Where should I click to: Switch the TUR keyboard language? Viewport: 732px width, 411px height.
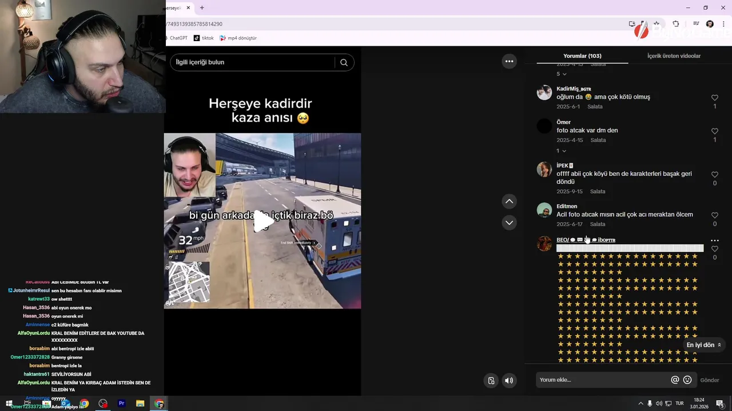coord(680,404)
